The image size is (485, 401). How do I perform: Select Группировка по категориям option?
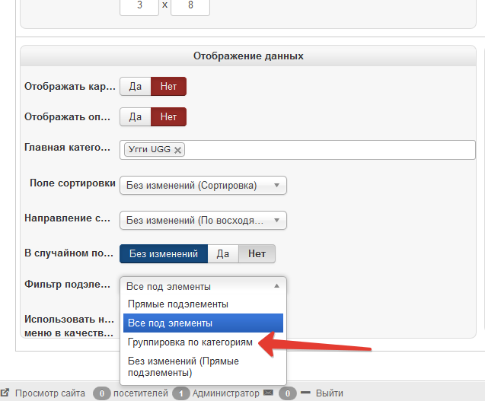(203, 342)
